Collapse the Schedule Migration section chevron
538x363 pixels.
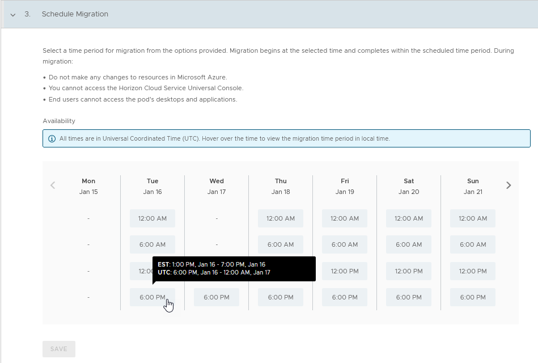[x=12, y=14]
